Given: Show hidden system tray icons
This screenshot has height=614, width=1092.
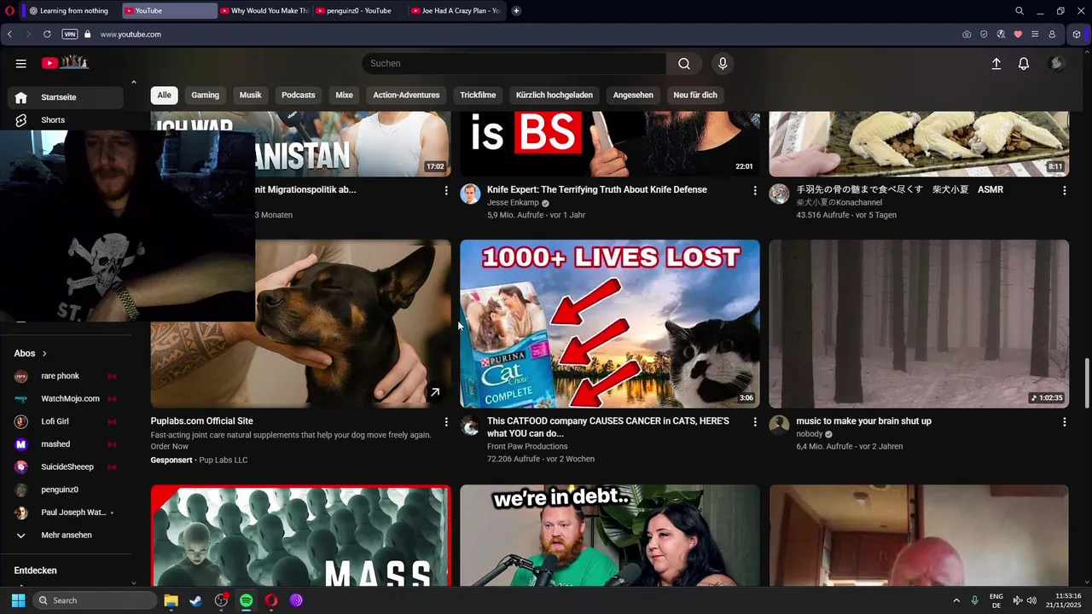Looking at the screenshot, I should 956,600.
